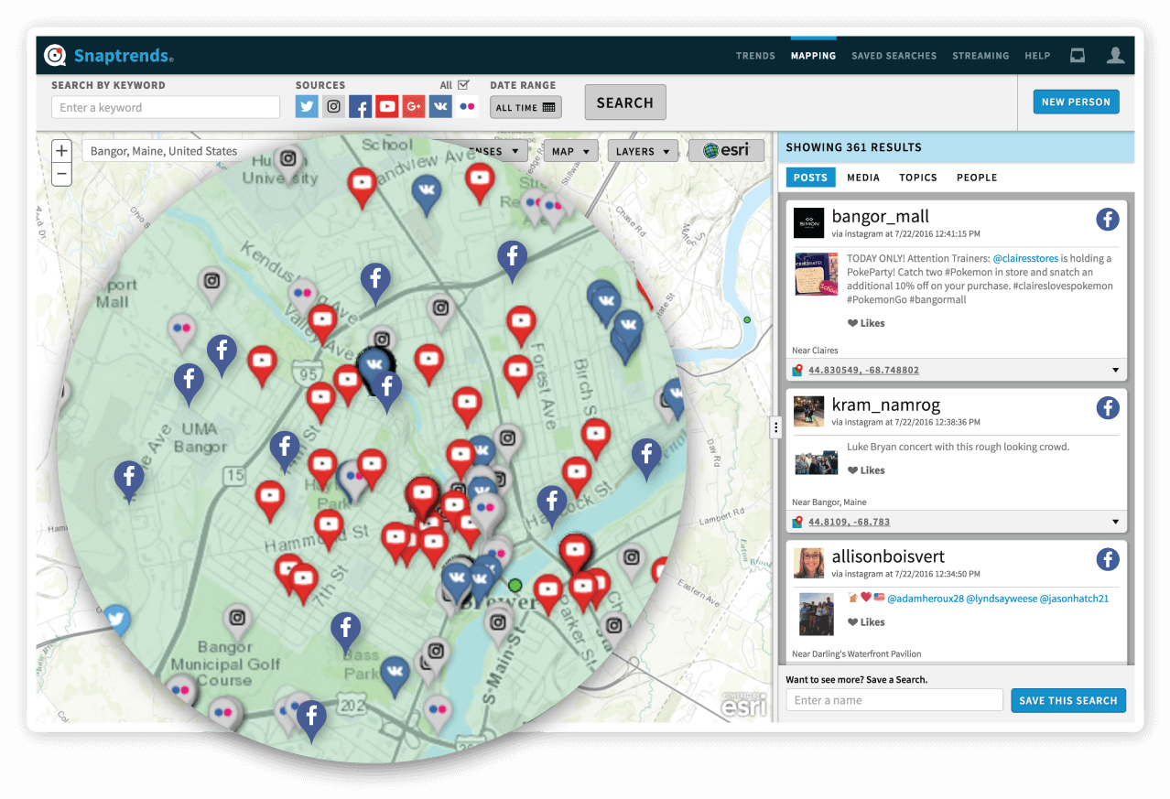Open bangor_mall post image thumbnail
Image resolution: width=1170 pixels, height=799 pixels.
coord(816,274)
